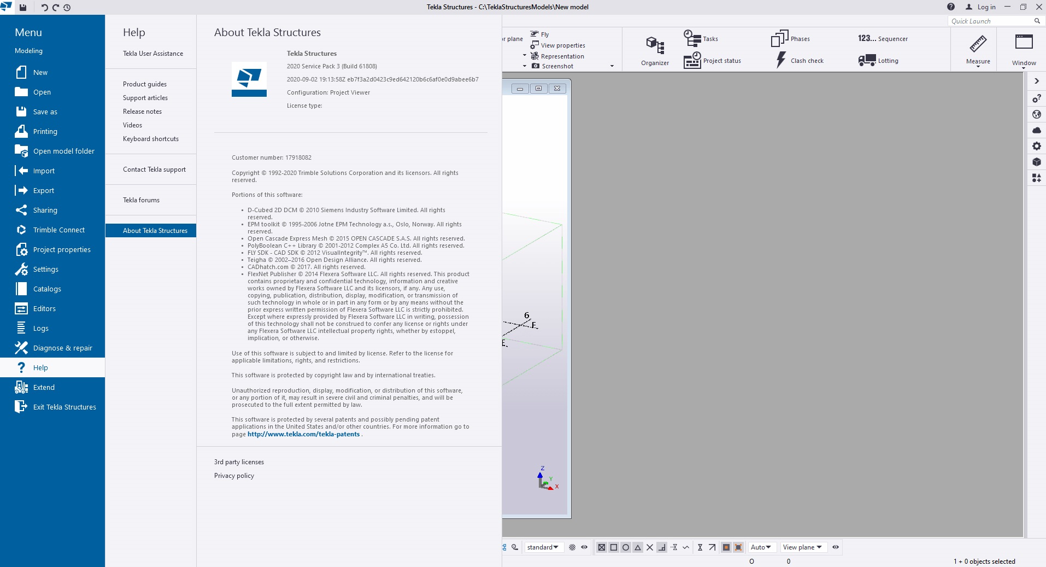This screenshot has width=1046, height=567.
Task: Click Log in at top right
Action: click(x=981, y=7)
